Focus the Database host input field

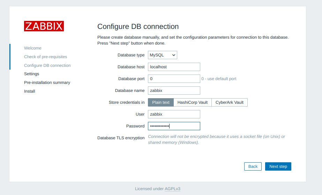174,67
